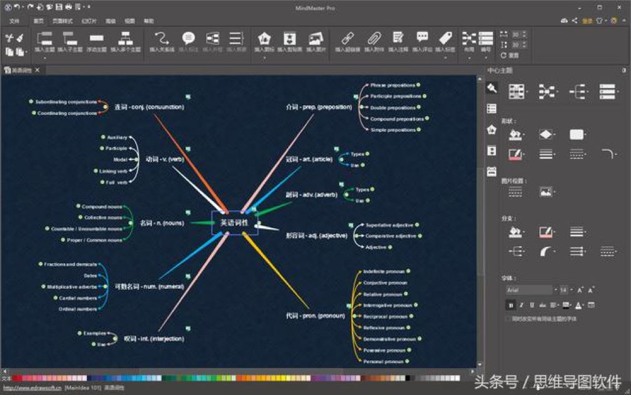Image resolution: width=631 pixels, height=395 pixels.
Task: Open the outline list tab in side panel
Action: 491,109
